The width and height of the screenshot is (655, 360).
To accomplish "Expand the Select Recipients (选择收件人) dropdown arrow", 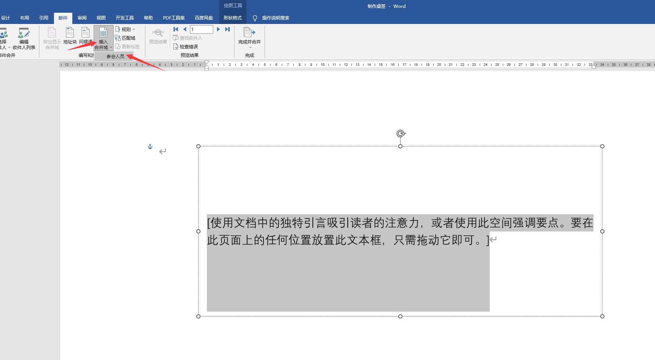I will pyautogui.click(x=9, y=48).
